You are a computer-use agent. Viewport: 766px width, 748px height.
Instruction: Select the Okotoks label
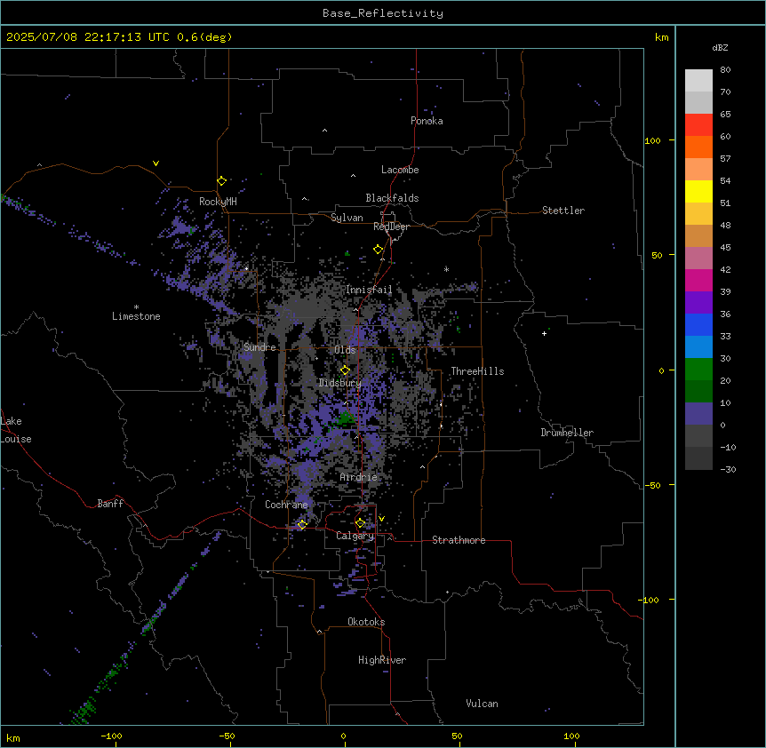tap(366, 622)
